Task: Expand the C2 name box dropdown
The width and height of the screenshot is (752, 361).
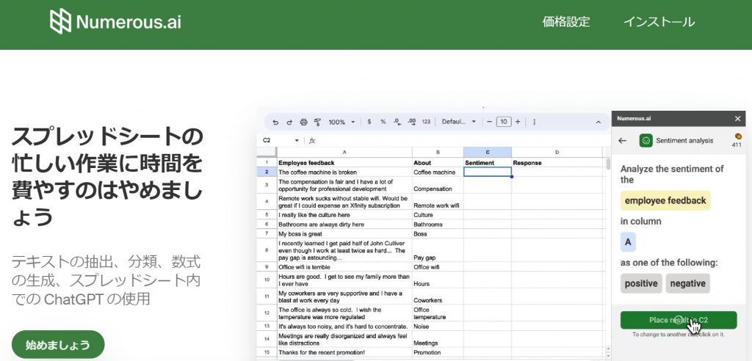Action: [x=297, y=140]
